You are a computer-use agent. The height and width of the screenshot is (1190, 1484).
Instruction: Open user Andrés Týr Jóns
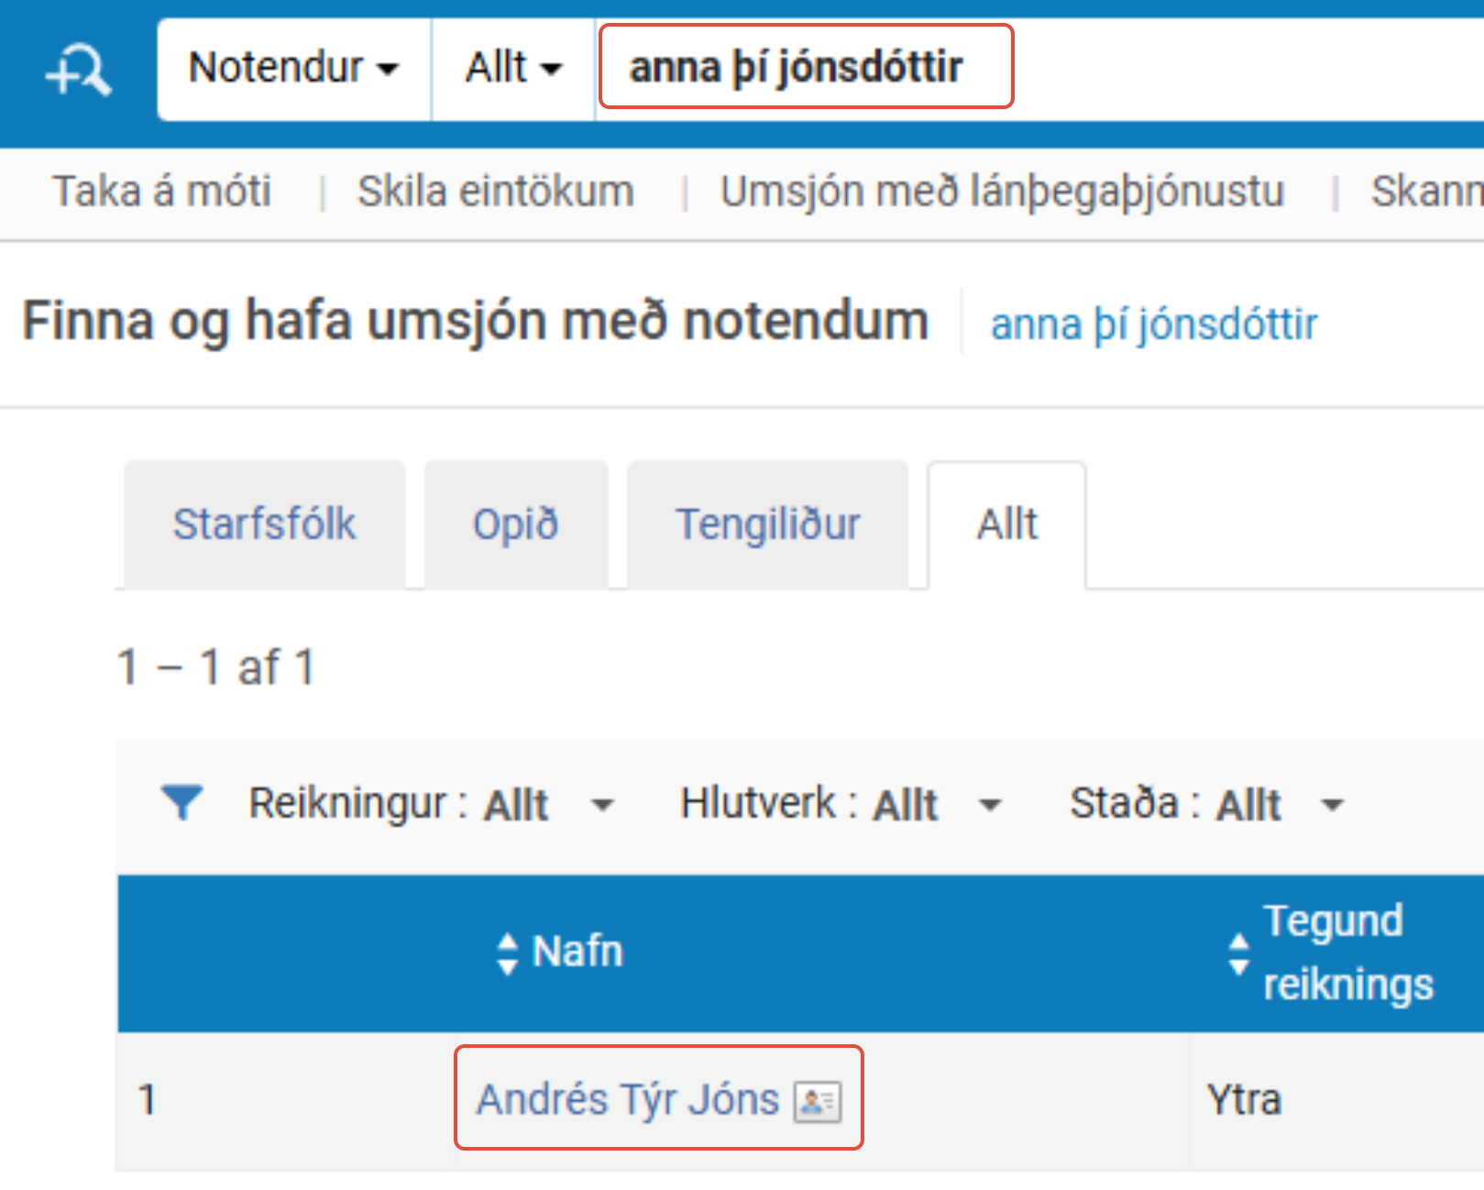tap(627, 1099)
